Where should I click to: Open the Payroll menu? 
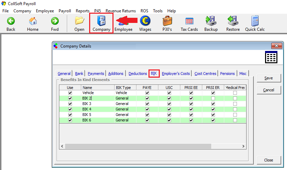point(64,11)
